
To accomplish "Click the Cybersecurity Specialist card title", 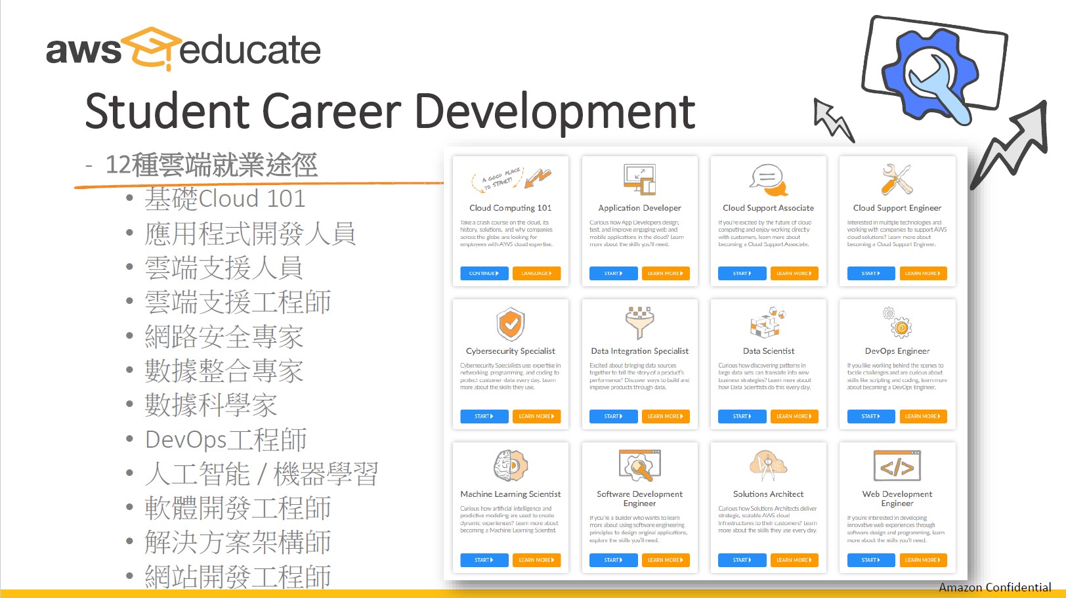I will coord(511,351).
